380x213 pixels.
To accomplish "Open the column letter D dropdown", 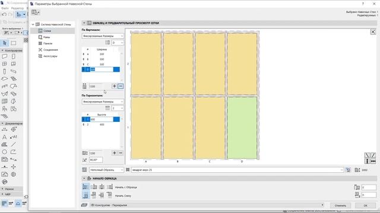I will point(118,43).
